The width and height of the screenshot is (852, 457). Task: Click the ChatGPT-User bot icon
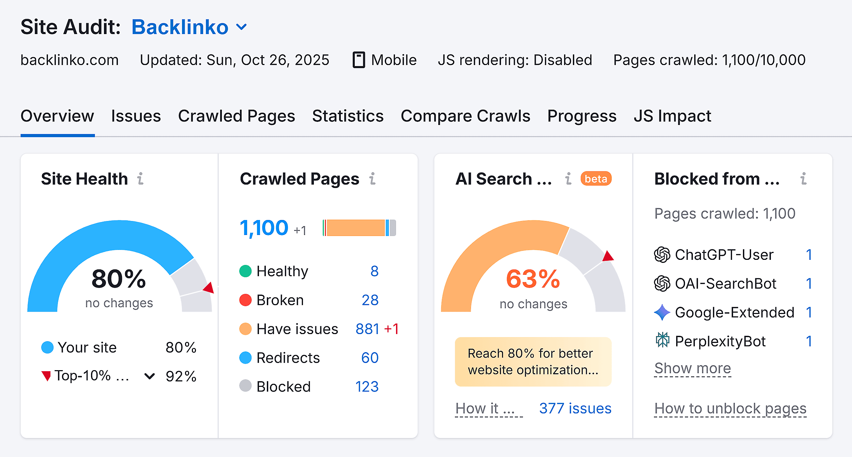(663, 254)
